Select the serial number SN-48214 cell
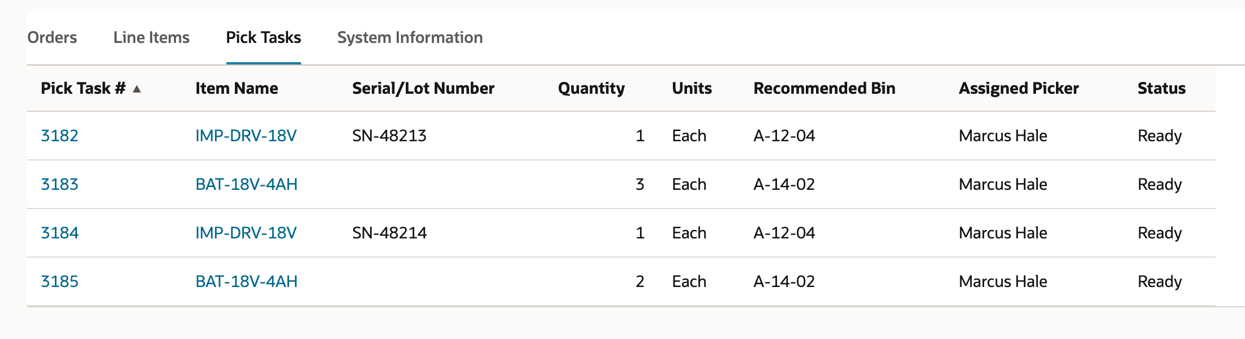Viewport: 1245px width, 339px height. [389, 233]
